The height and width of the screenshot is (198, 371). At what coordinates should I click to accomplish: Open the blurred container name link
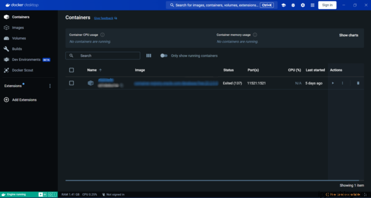(x=106, y=80)
